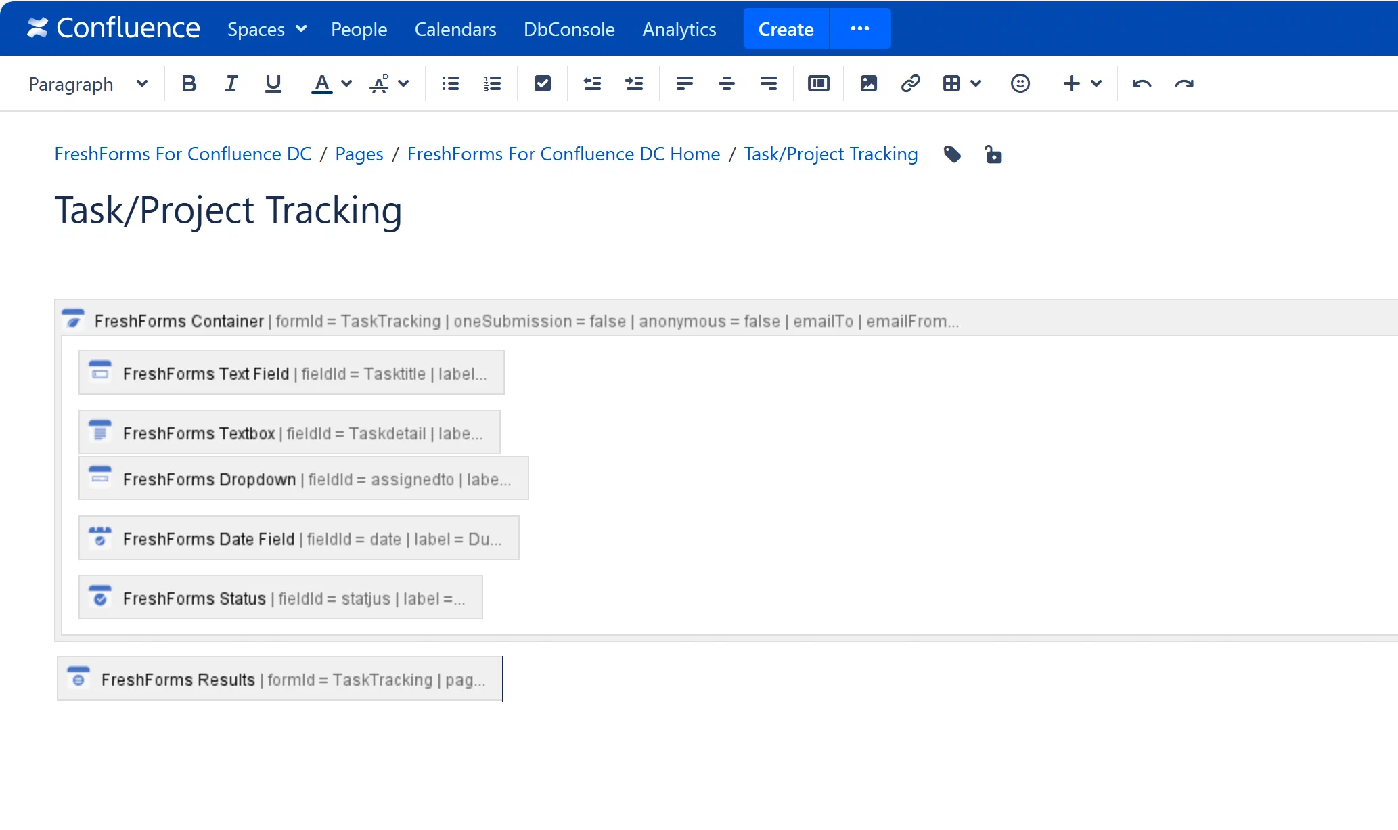The image size is (1398, 830).
Task: Indent the current paragraph
Action: (x=634, y=83)
